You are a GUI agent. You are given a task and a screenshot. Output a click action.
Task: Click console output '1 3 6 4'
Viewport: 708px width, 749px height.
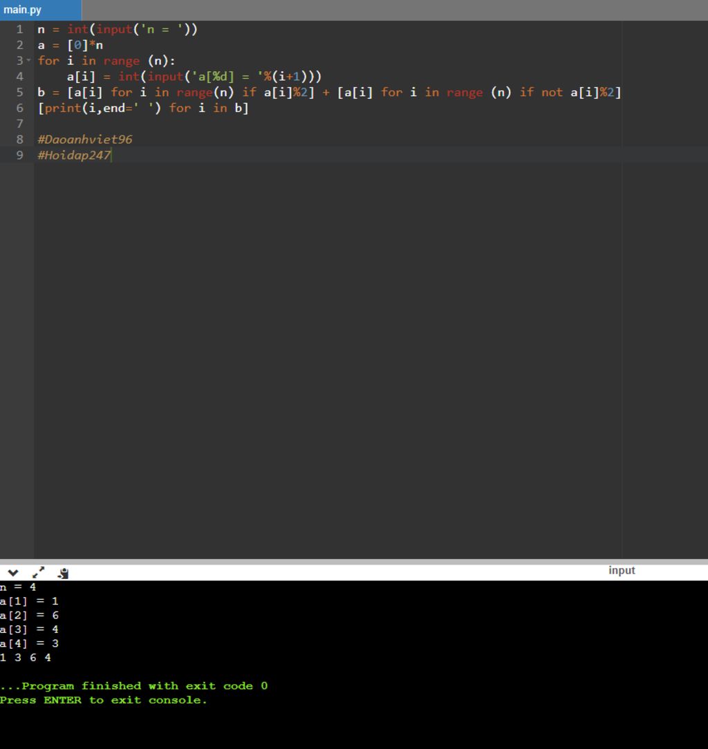[26, 657]
